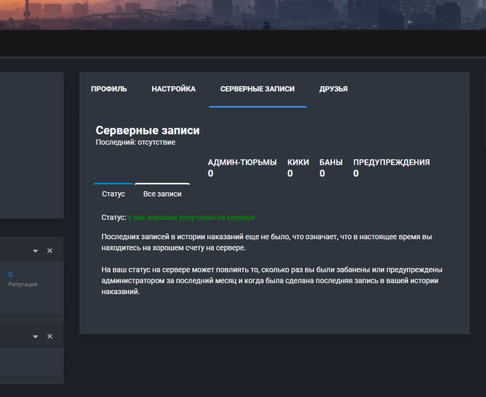Open the ПРОФИЛЬ tab
This screenshot has height=397, width=486.
[x=109, y=89]
